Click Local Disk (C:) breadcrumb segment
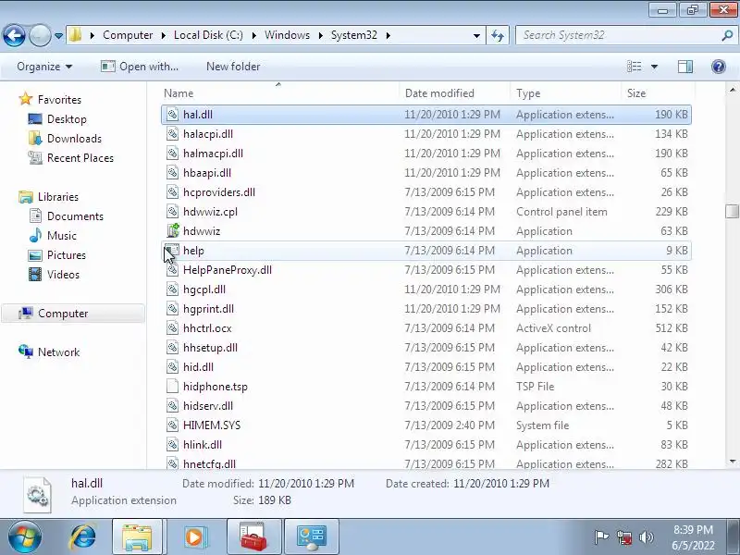This screenshot has height=555, width=740. (208, 35)
